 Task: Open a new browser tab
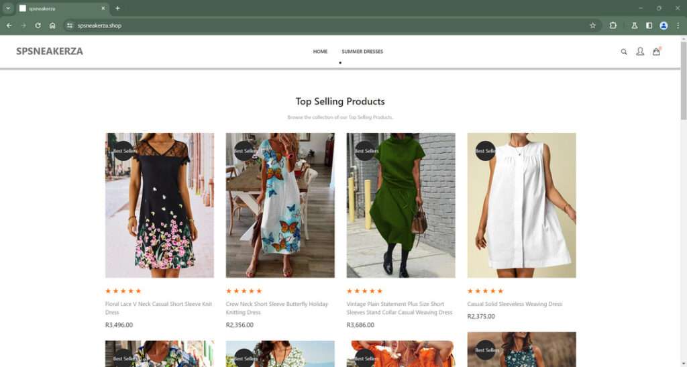[x=117, y=8]
